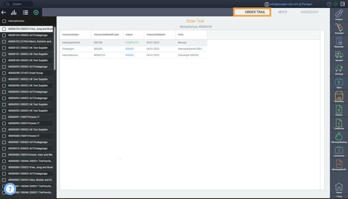Click the search magnifier icon
The height and width of the screenshot is (199, 348).
(x=8, y=4)
